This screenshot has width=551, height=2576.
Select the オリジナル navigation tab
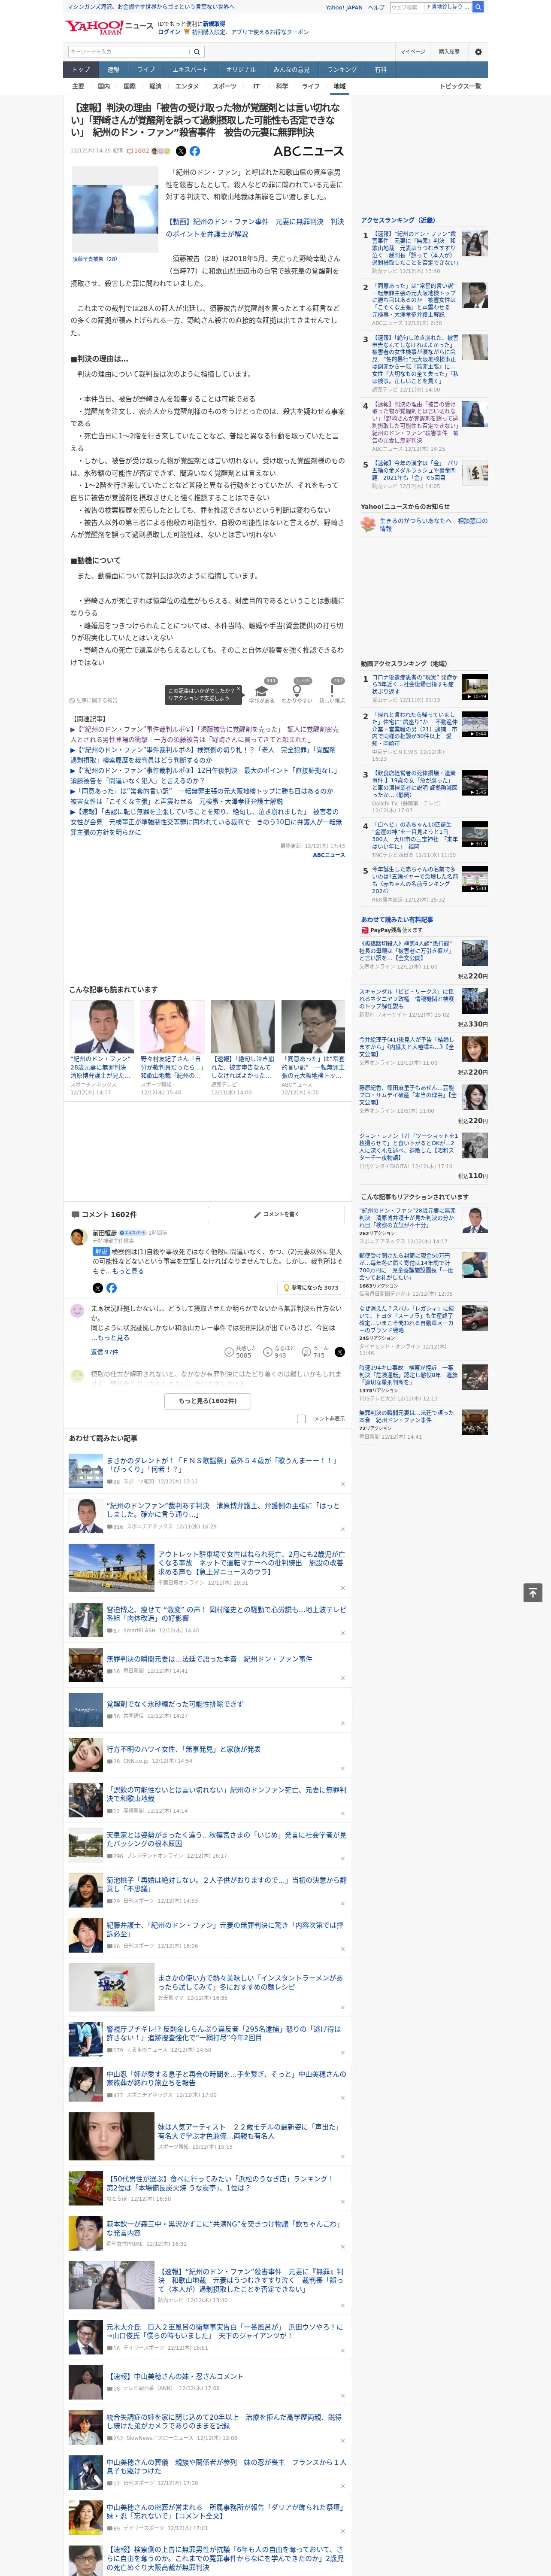241,69
